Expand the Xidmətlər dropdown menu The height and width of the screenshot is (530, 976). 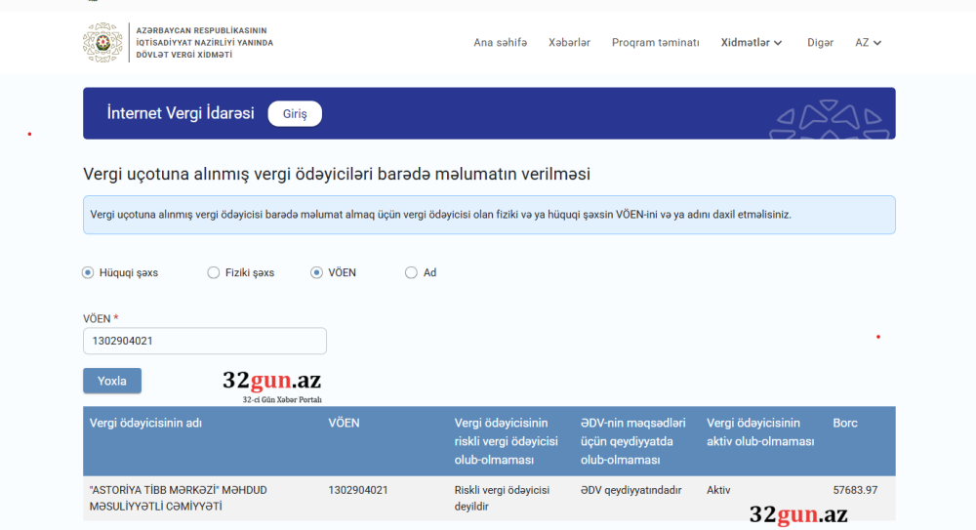(x=752, y=43)
